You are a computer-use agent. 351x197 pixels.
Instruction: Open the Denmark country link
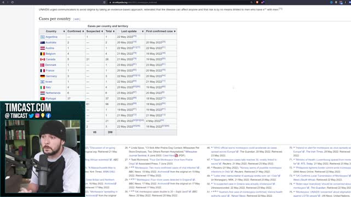[x=50, y=65]
